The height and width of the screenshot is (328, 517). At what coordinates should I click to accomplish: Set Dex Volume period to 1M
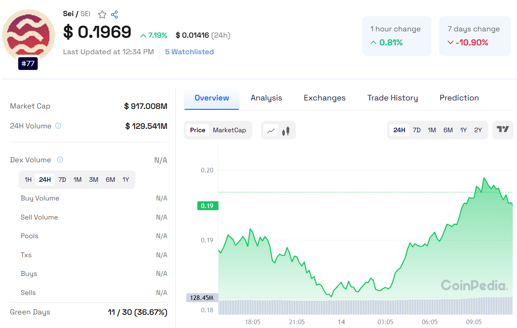tap(77, 180)
